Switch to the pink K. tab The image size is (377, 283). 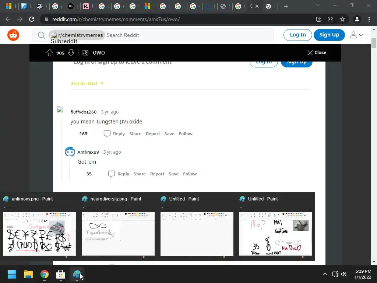(86, 6)
